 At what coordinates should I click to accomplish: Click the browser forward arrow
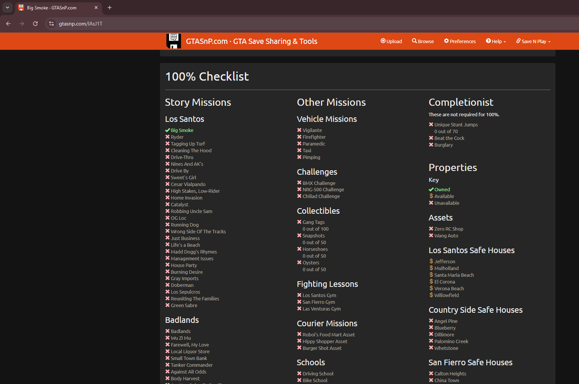22,24
